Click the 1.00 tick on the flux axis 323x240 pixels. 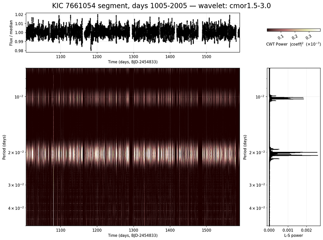click(x=20, y=33)
